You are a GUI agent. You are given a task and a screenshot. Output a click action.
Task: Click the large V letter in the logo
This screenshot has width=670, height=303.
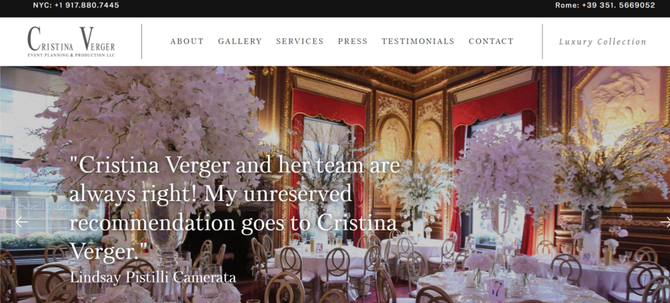(x=87, y=39)
